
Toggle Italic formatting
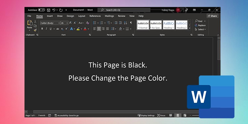click(x=46, y=29)
